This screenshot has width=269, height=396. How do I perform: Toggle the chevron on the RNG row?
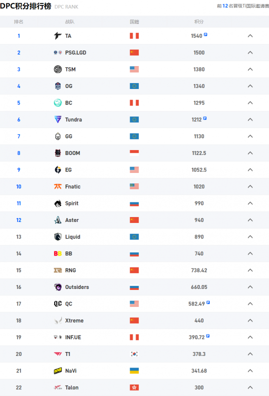click(250, 270)
